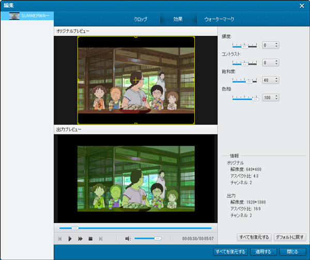Image resolution: width=310 pixels, height=260 pixels.
Task: Click the コントラスト value spinner box
Action: coord(270,63)
